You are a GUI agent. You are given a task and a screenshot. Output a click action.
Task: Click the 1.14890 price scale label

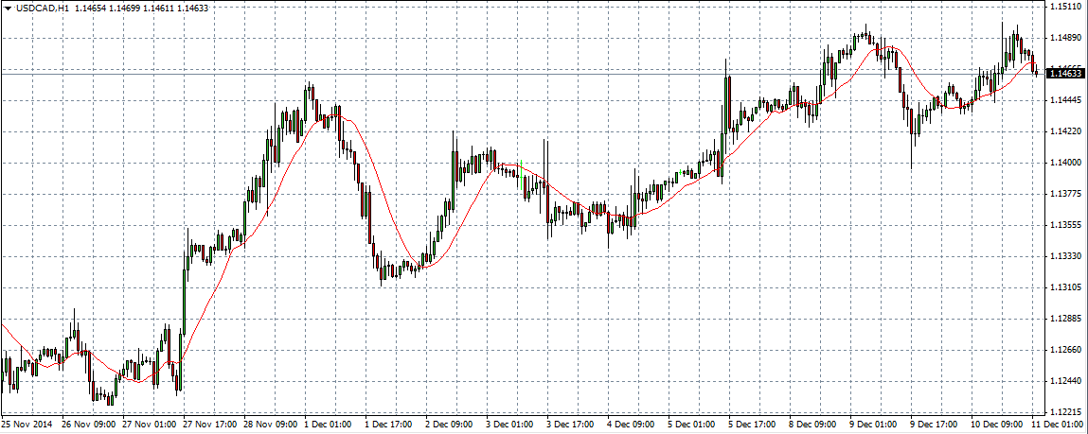[x=1065, y=38]
